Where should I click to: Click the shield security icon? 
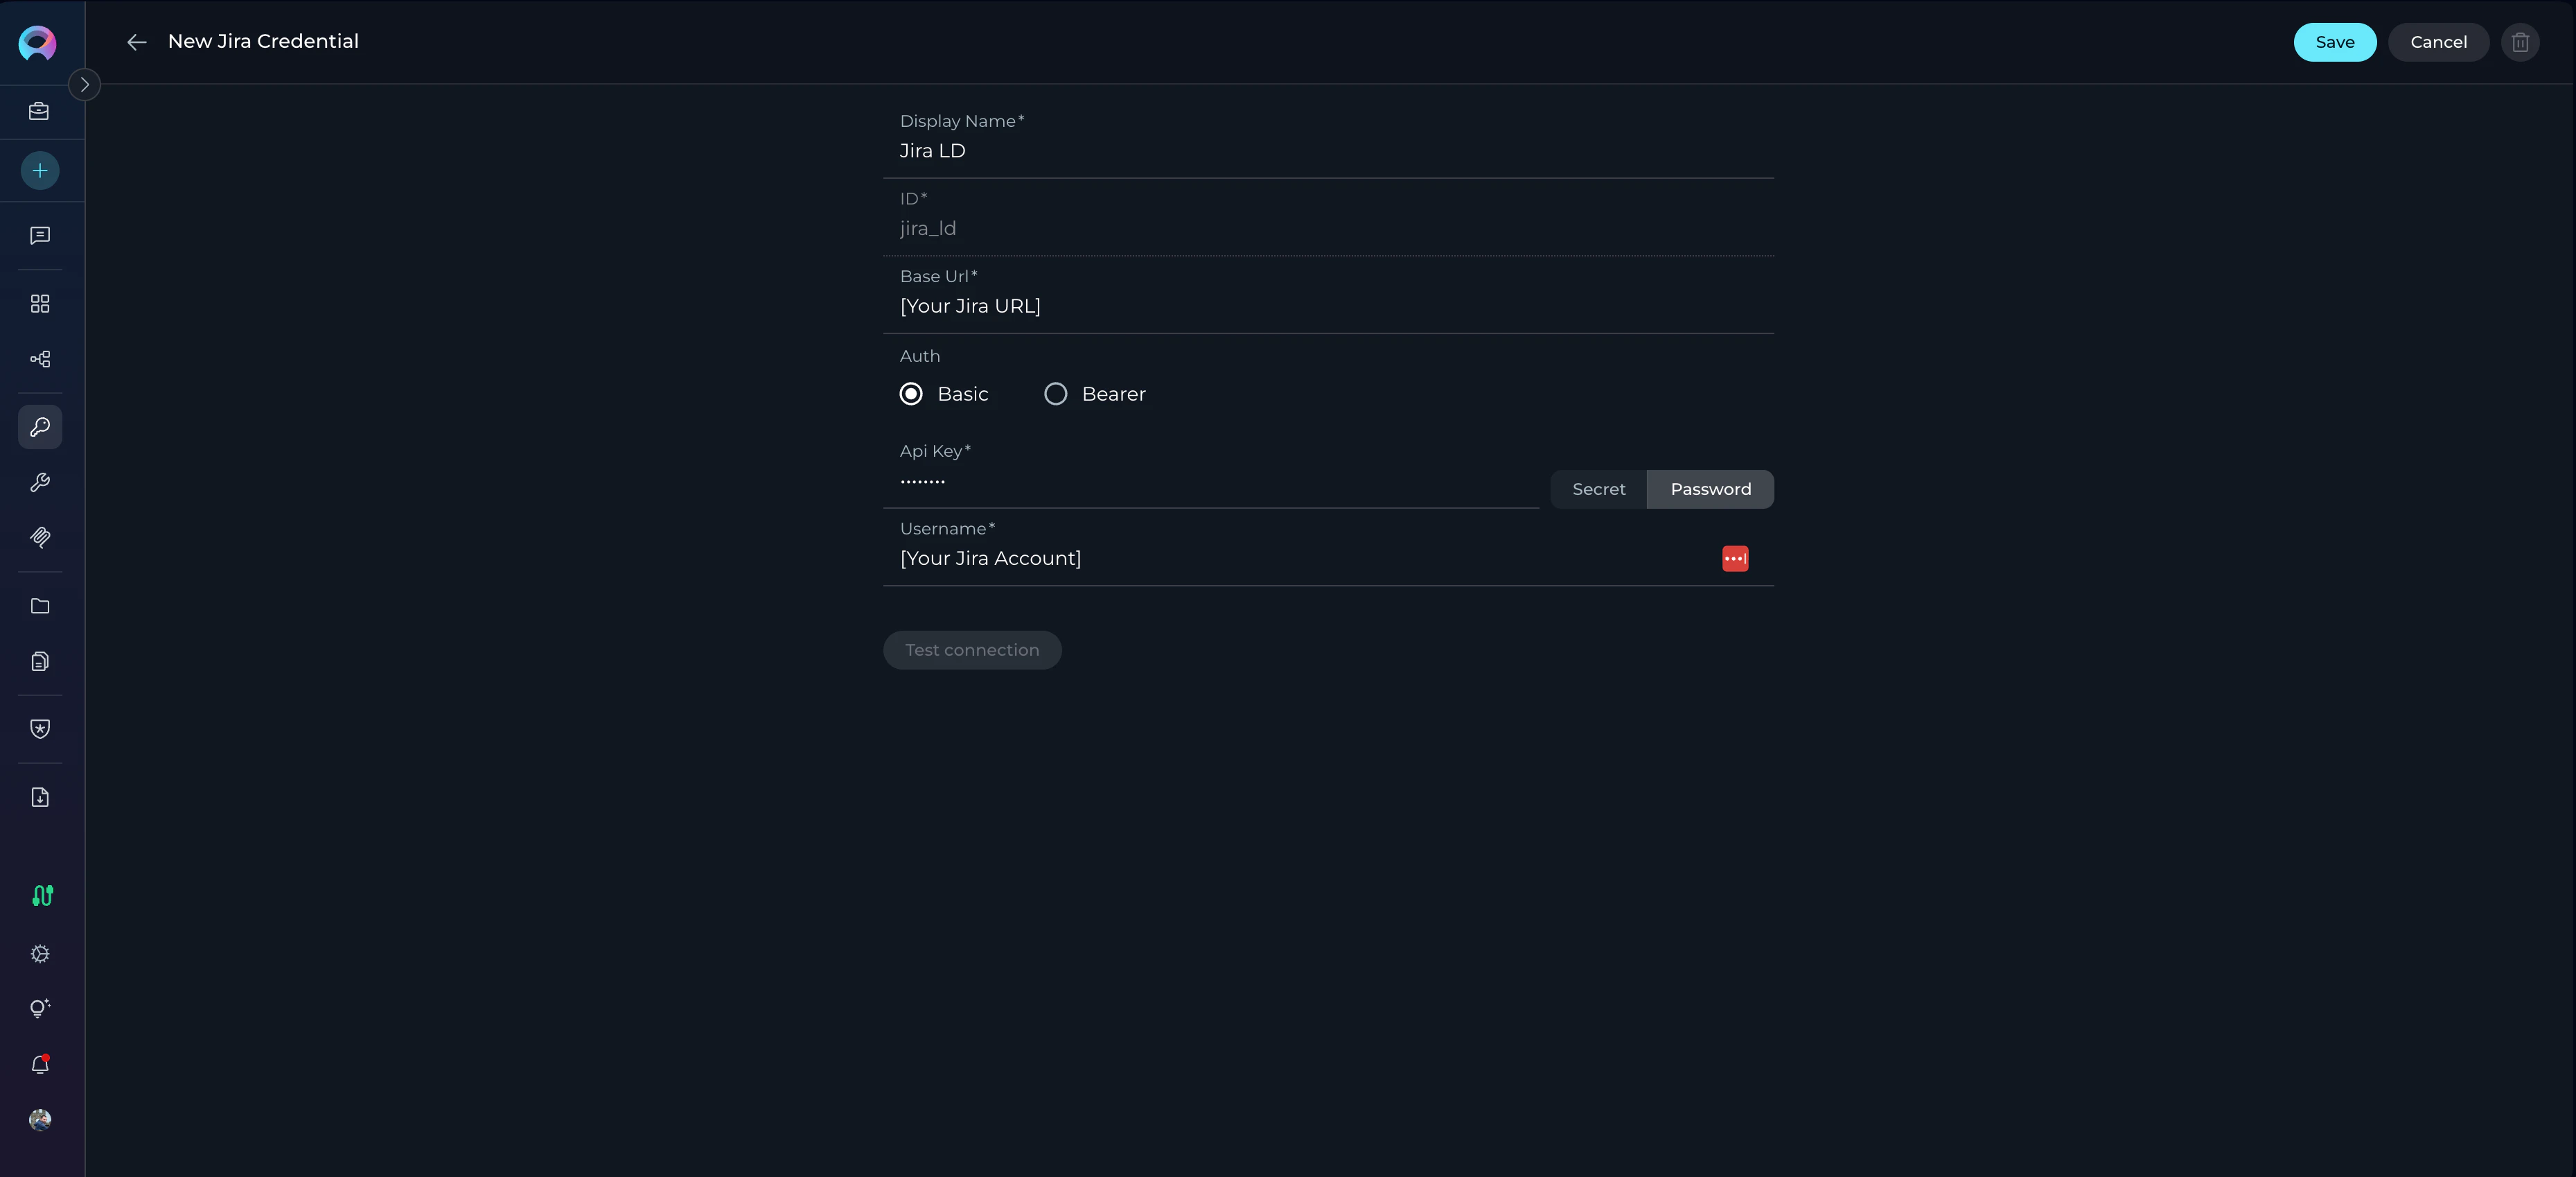[40, 728]
